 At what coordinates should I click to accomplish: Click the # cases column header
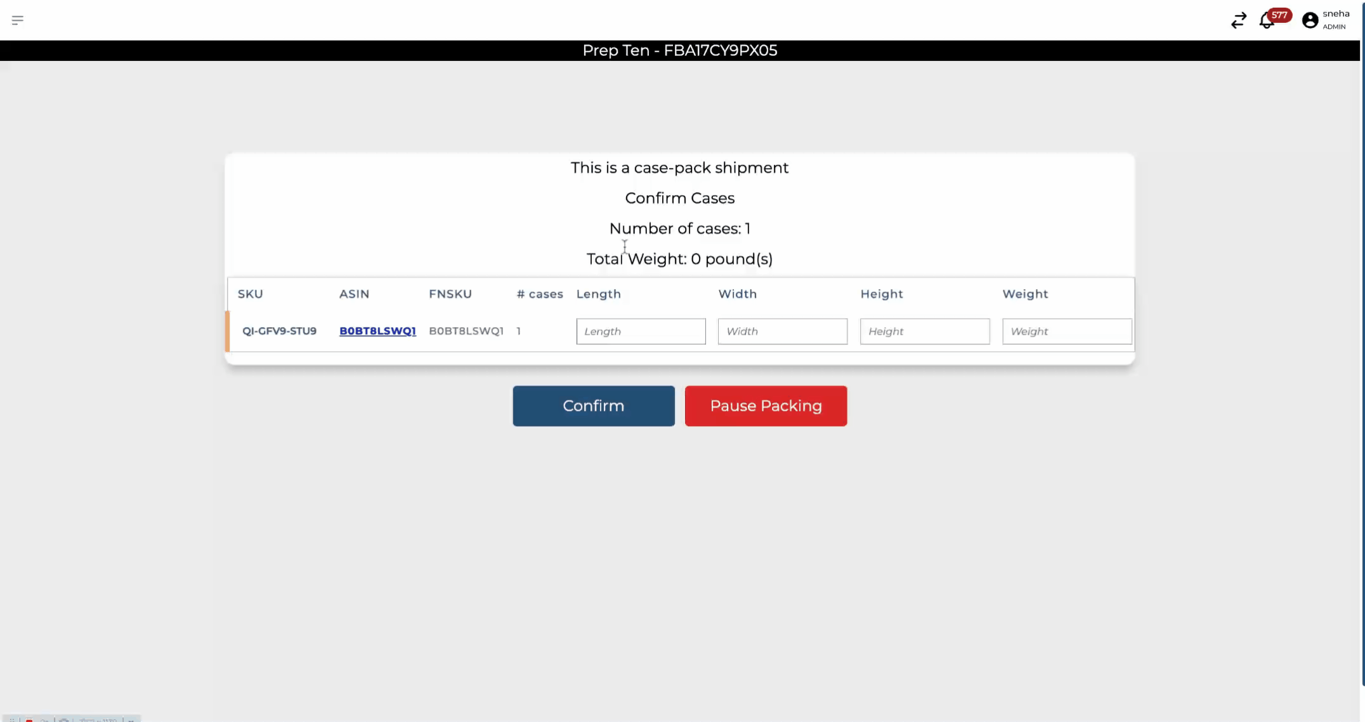click(x=539, y=294)
